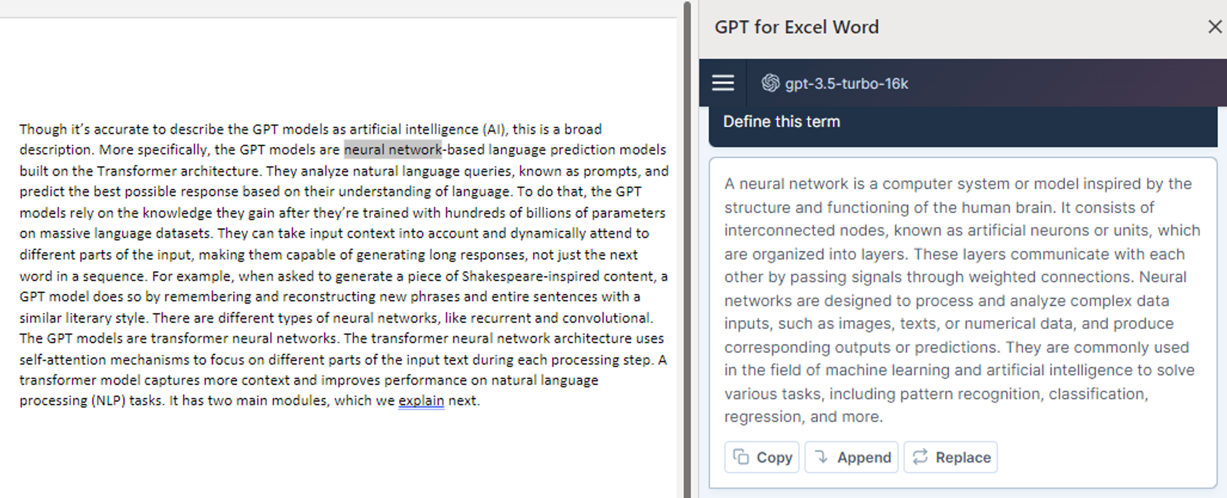1227x498 pixels.
Task: Select the gpt-3.5-turbo-16k model label
Action: pyautogui.click(x=846, y=83)
